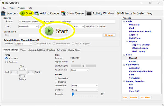The width and height of the screenshot is (164, 106).
Task: Open the Auto dropdown beside Duration
Action: [79, 26]
